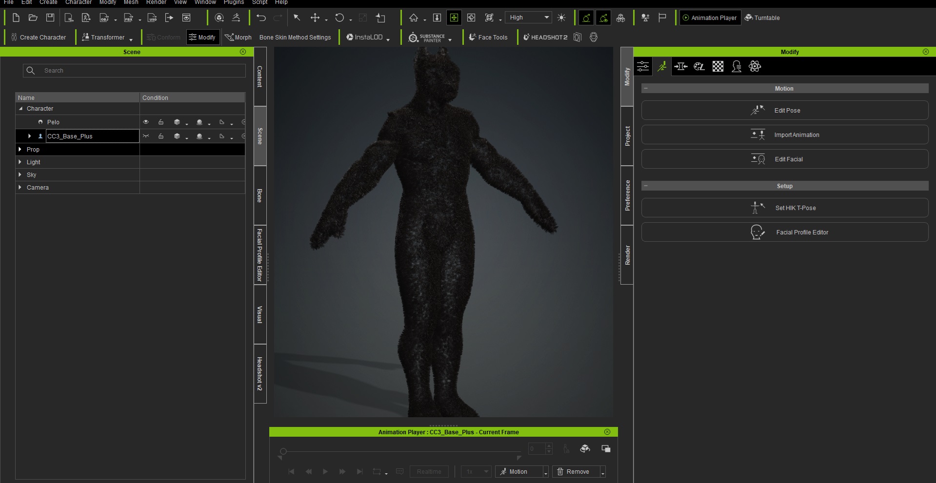Click the Edit Facial button
The width and height of the screenshot is (936, 483).
tap(785, 159)
